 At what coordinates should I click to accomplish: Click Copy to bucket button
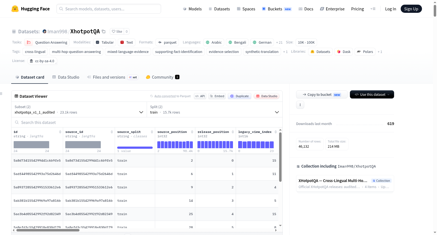tap(322, 94)
